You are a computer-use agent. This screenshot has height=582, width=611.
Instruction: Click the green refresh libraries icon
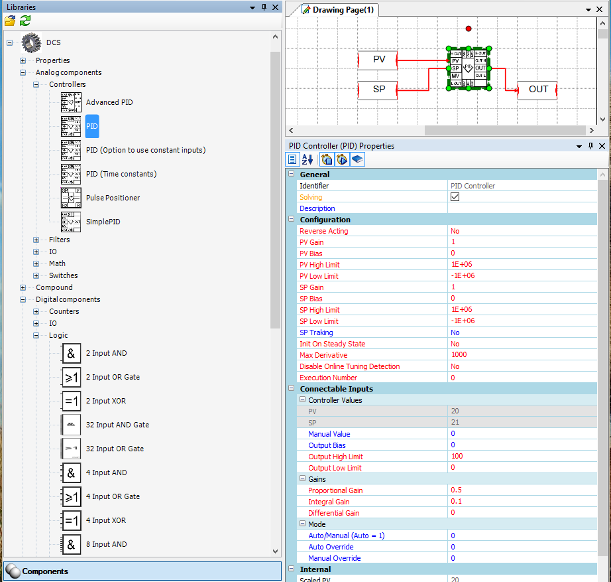pyautogui.click(x=25, y=21)
